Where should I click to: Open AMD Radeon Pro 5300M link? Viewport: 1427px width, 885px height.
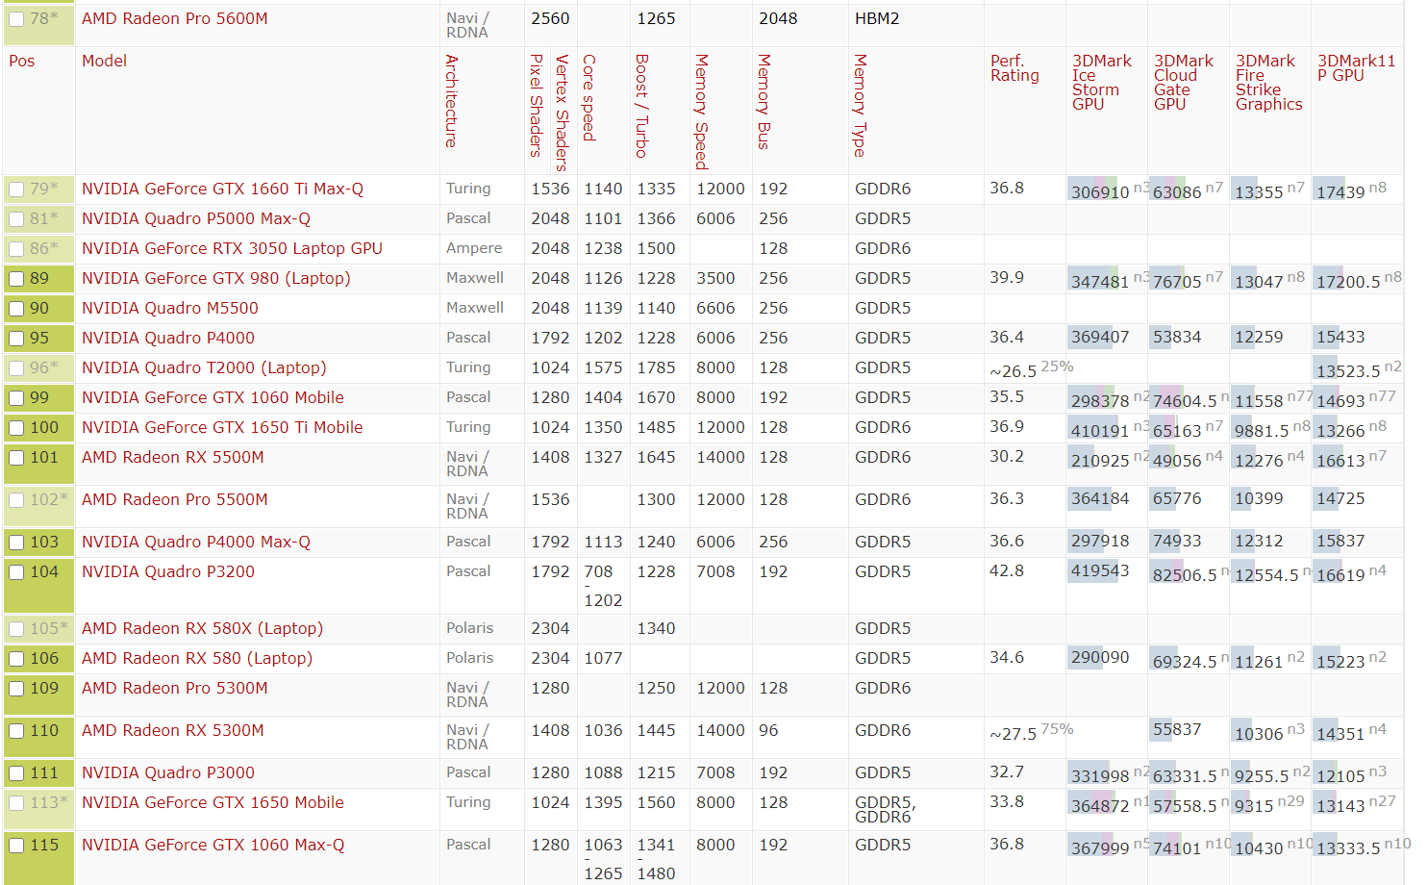click(x=175, y=688)
